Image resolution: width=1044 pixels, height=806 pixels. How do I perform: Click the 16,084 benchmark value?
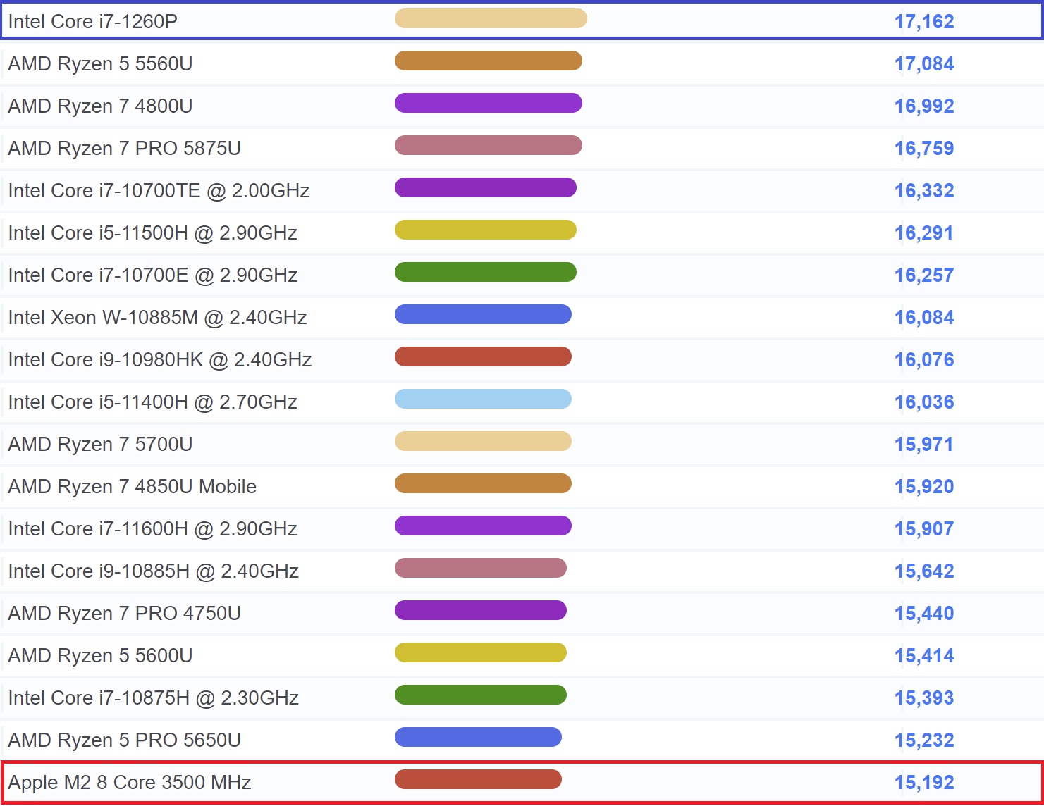click(x=924, y=317)
